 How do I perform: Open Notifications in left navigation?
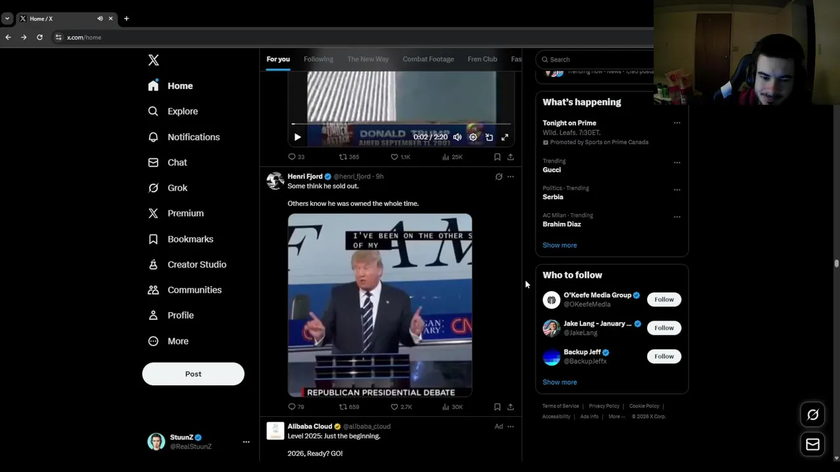[184, 137]
